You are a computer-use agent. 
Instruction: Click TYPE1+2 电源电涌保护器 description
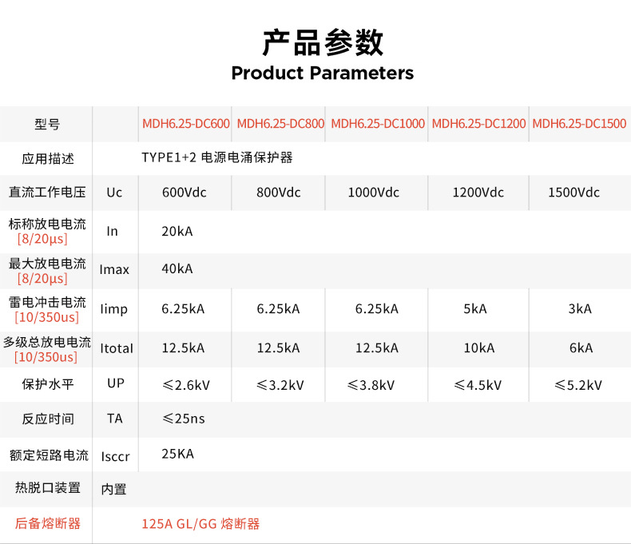pos(217,157)
